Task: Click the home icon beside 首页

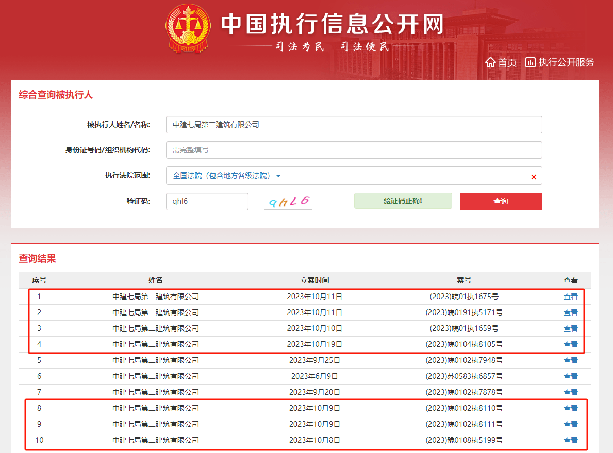Action: 490,63
